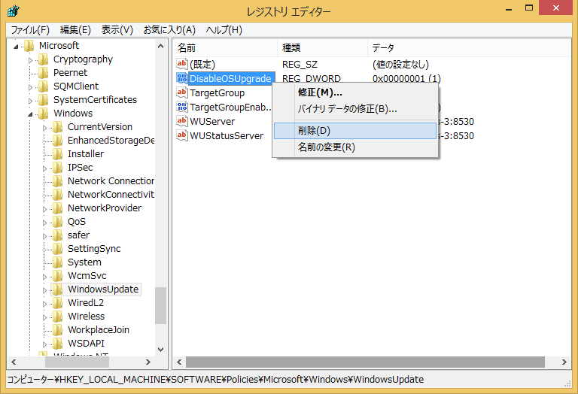Click tree pane scroll up arrow
Viewport: 578px width, 394px height.
[x=161, y=46]
